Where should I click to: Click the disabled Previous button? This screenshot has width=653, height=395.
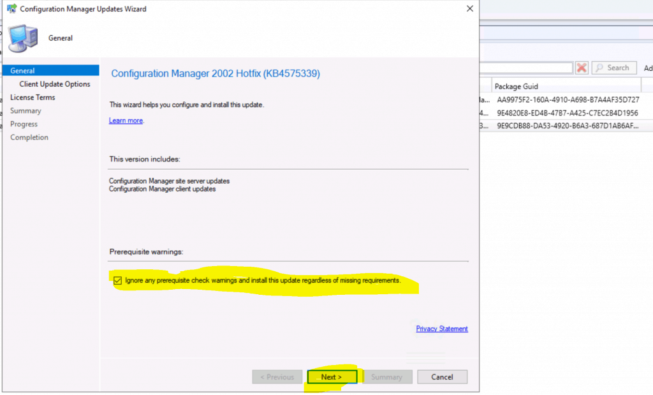click(277, 376)
